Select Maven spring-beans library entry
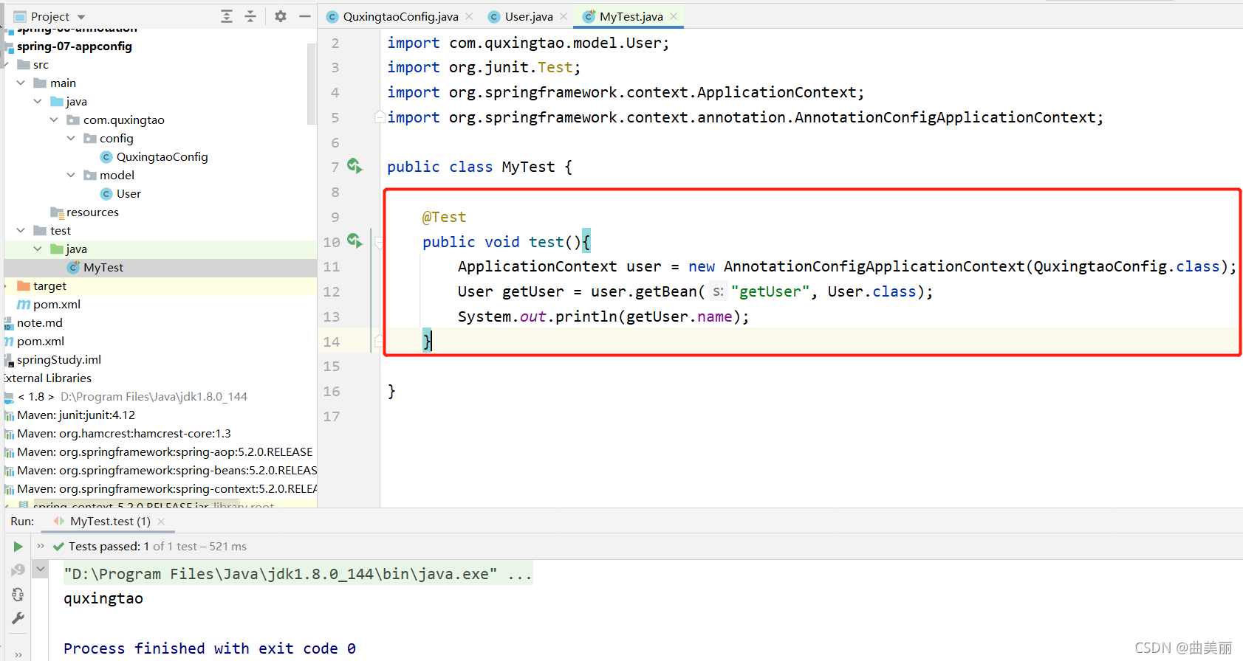1243x661 pixels. (167, 470)
